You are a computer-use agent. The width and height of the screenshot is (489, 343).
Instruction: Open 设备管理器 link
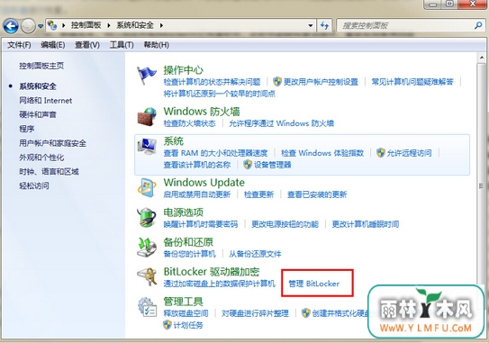273,165
